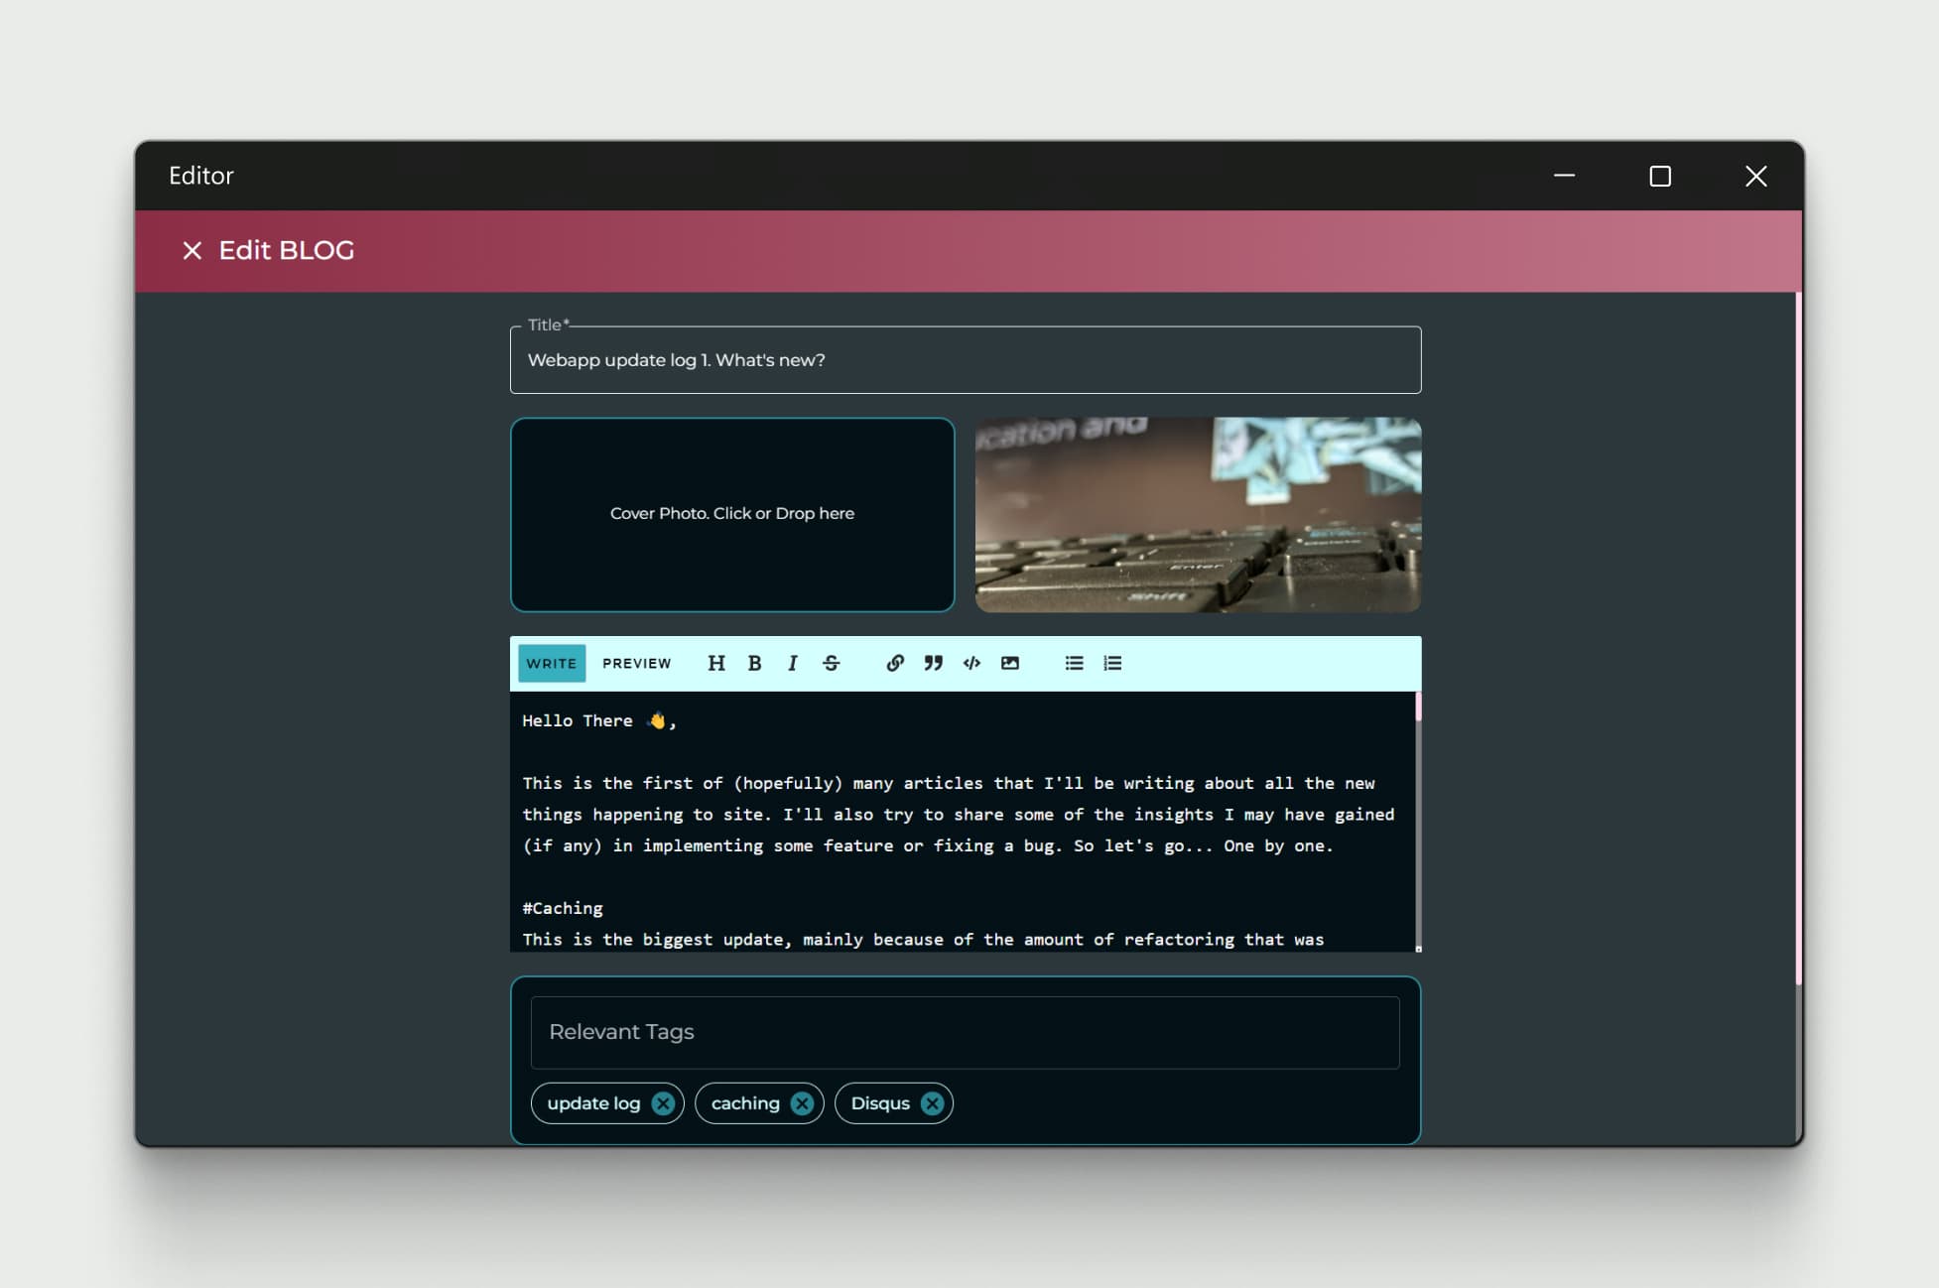Switch to the Preview tab
The height and width of the screenshot is (1288, 1939).
pos(637,663)
